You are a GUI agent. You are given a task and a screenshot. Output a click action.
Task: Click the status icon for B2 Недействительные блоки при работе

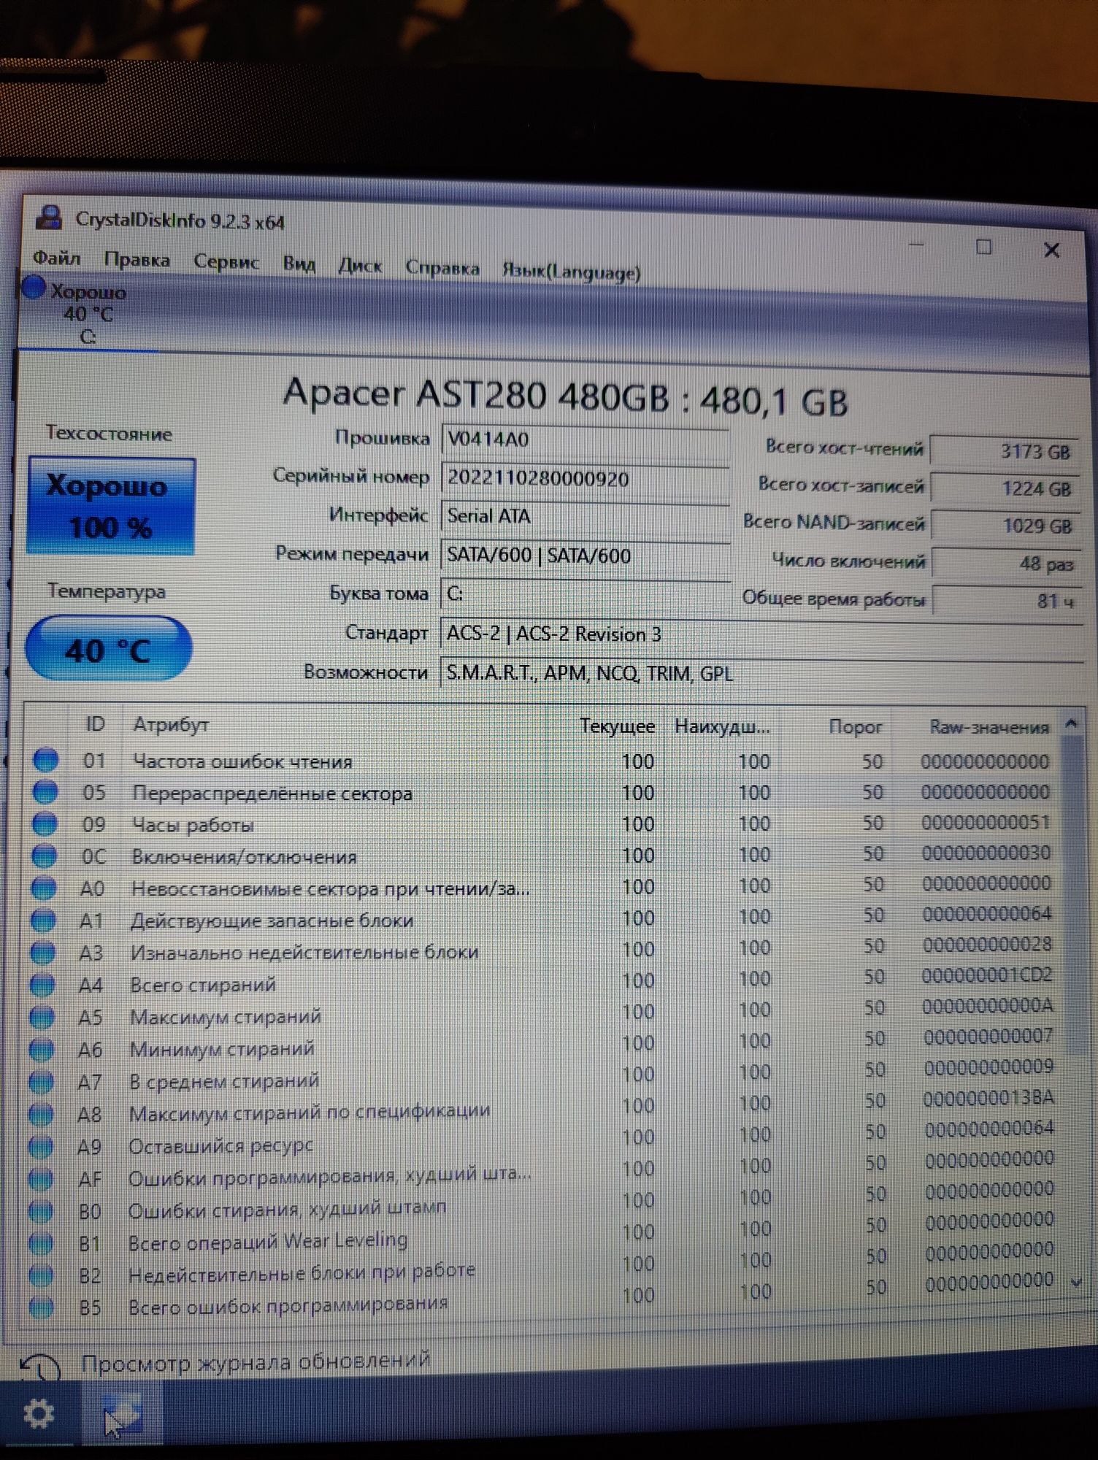(41, 1275)
